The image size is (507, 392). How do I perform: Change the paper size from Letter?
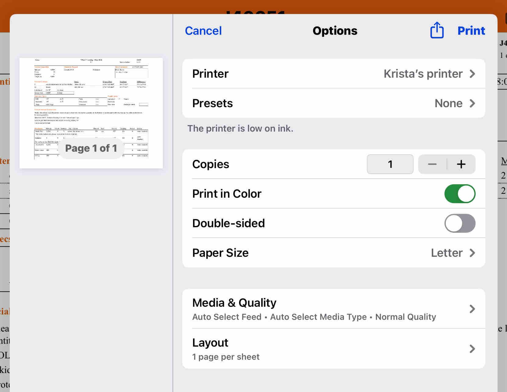tap(447, 253)
